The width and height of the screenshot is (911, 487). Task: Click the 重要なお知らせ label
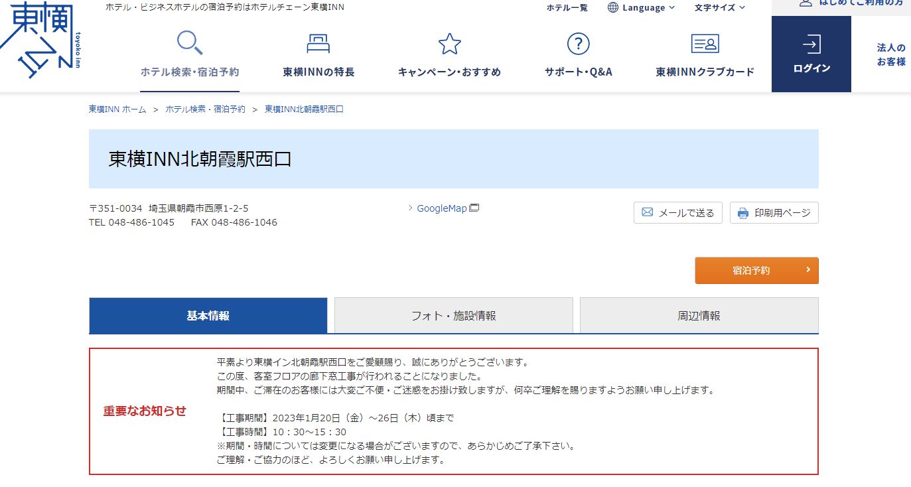[x=145, y=411]
